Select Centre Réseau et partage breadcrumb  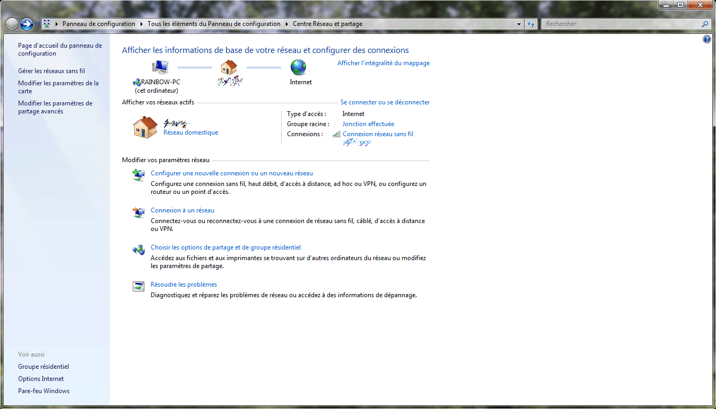327,24
